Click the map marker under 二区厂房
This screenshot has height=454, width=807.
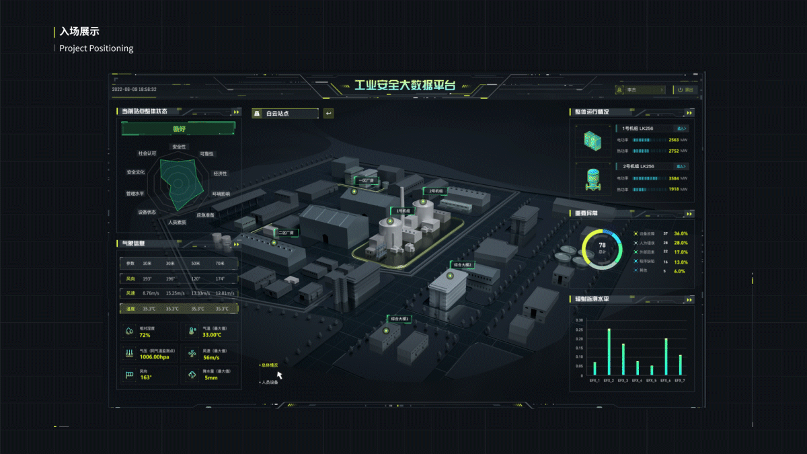coord(274,242)
